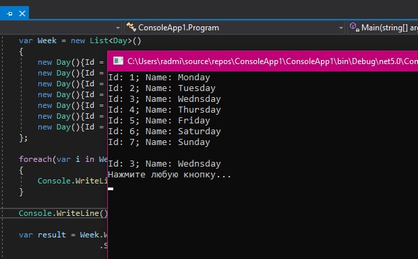The height and width of the screenshot is (259, 418).
Task: Open the ConsoleApp1.Program class dropdown
Action: coord(340,28)
